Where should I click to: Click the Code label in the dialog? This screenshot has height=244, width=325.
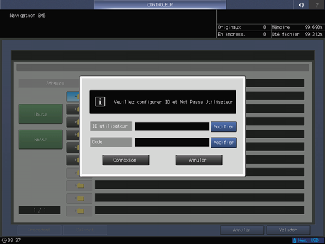[111, 142]
